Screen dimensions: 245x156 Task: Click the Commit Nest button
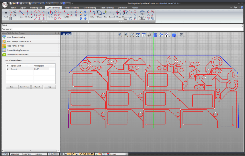point(24,87)
